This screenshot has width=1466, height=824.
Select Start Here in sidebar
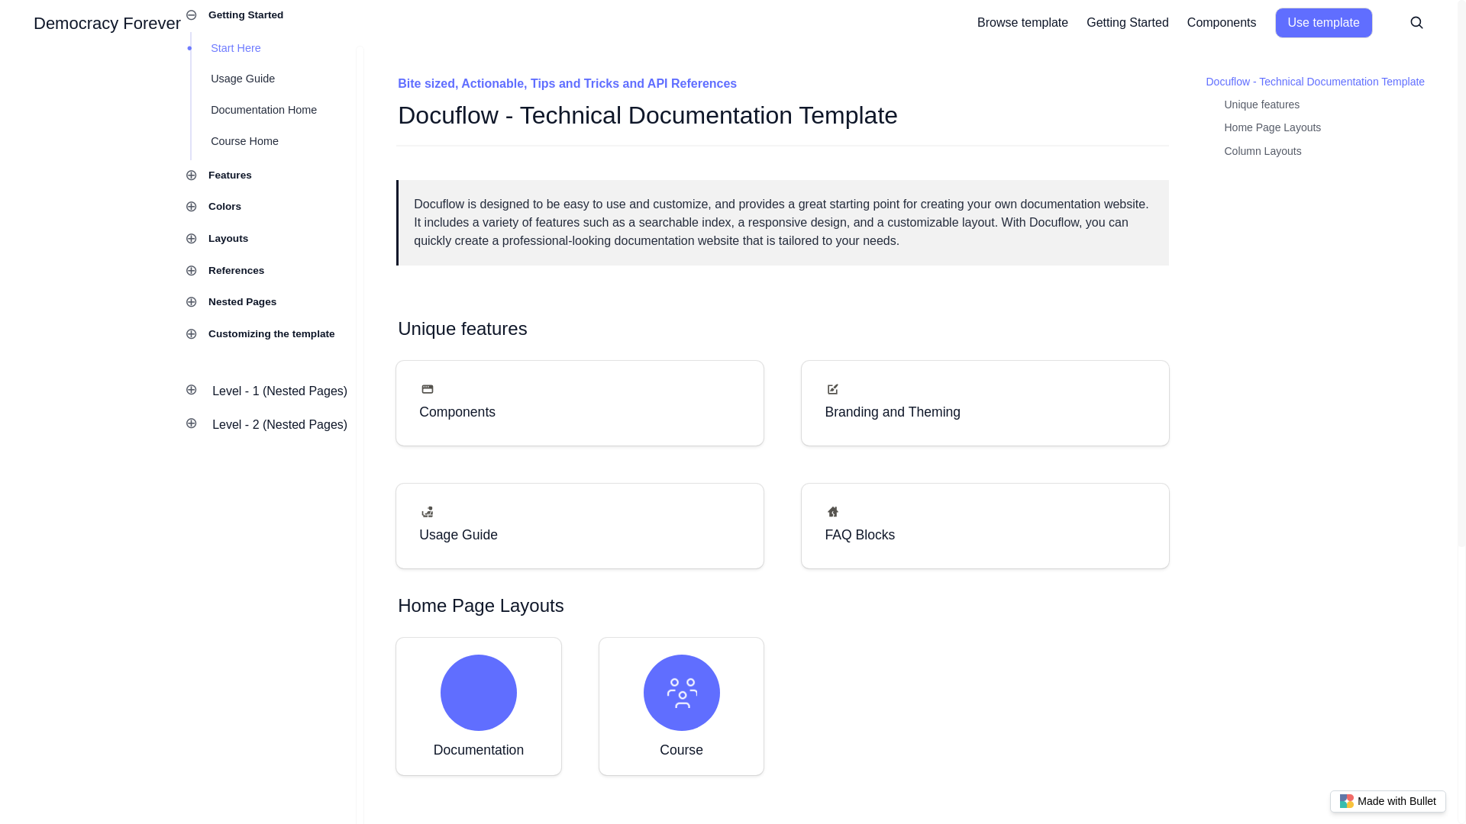236,48
